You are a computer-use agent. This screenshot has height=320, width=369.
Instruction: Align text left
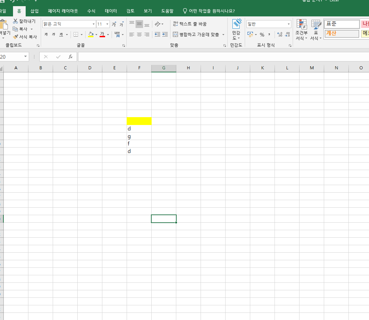(x=132, y=34)
